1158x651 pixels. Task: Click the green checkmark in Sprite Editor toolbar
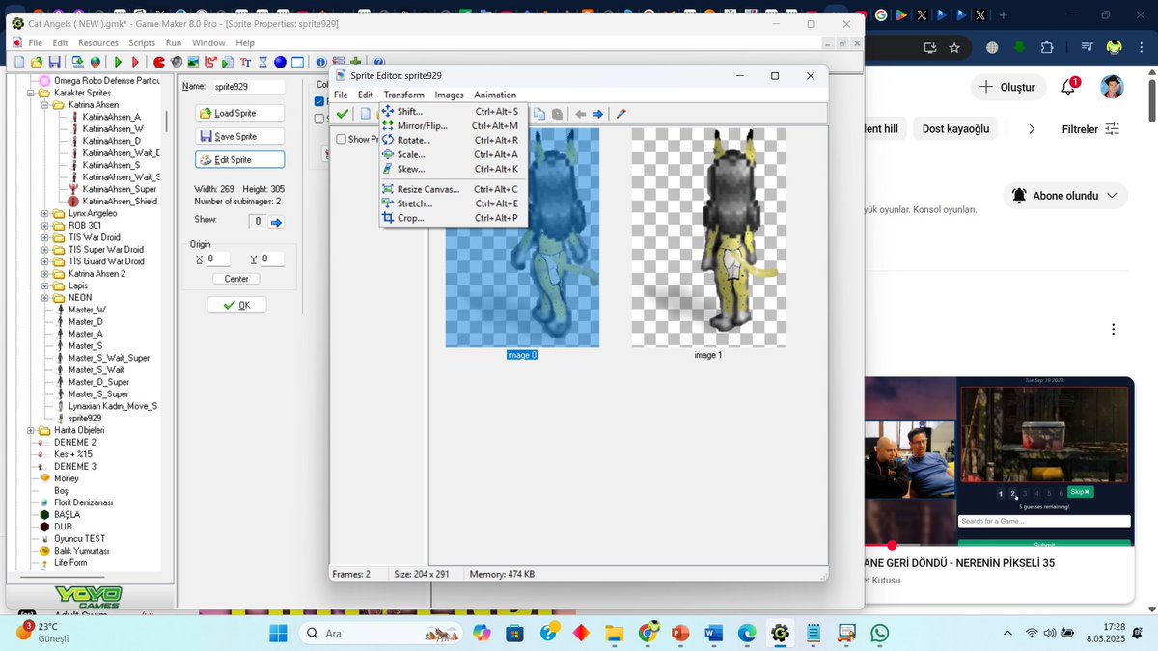[343, 114]
